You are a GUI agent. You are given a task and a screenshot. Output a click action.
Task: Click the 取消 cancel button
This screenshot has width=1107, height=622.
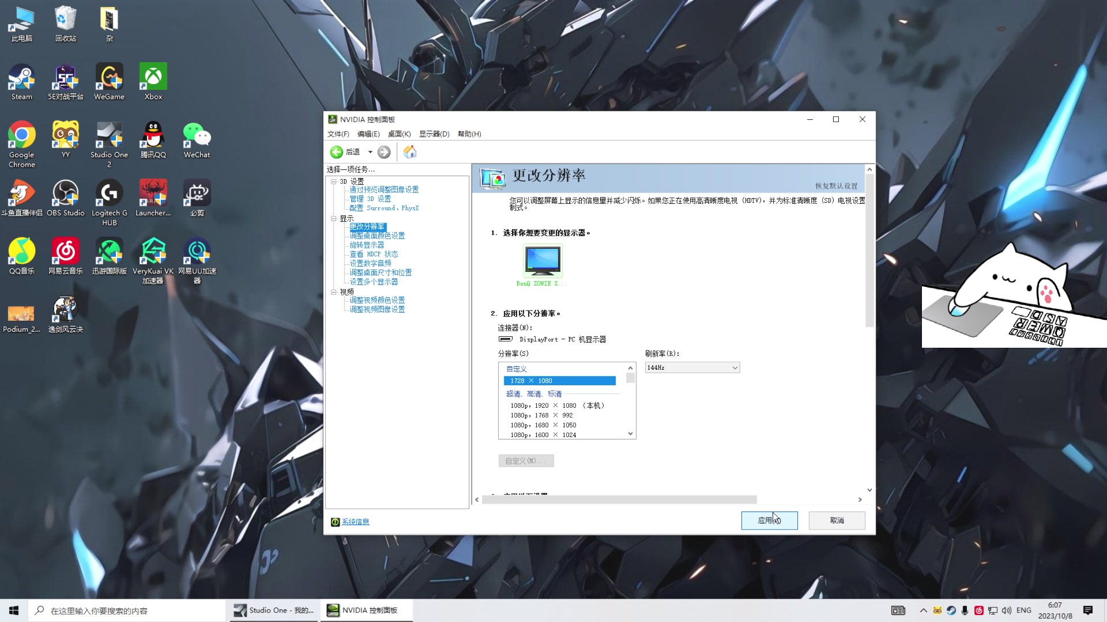pos(837,520)
